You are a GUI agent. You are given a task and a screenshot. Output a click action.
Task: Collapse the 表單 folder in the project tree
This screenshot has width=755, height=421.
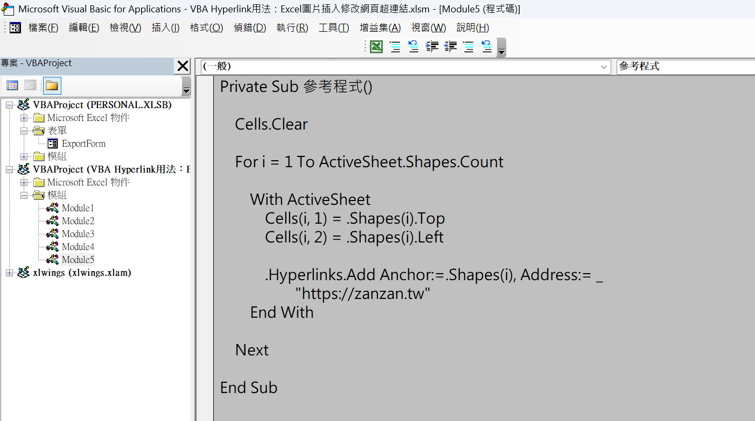point(24,131)
